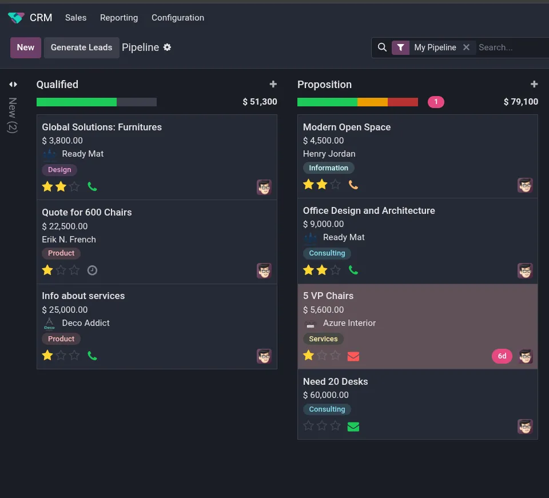Click the plus icon in the Proposition column
The height and width of the screenshot is (498, 549).
click(534, 85)
